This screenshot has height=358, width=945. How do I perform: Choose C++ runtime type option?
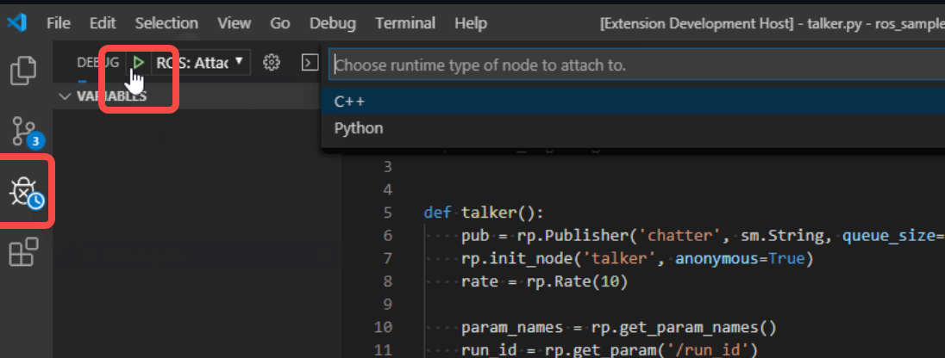(x=634, y=102)
